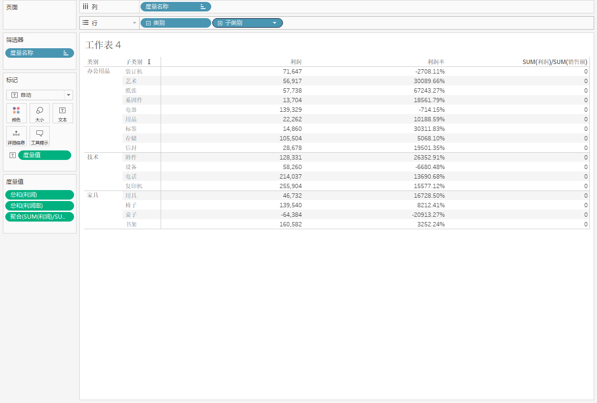Click the 利润率 column header
Viewport: 597px width, 403px height.
[x=436, y=62]
